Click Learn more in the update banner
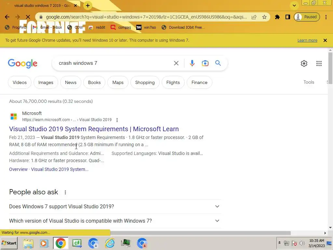 (307, 40)
